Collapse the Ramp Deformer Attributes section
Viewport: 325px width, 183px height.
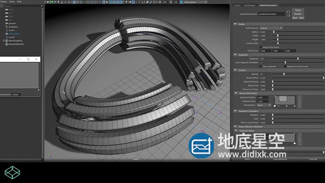[x=235, y=126]
